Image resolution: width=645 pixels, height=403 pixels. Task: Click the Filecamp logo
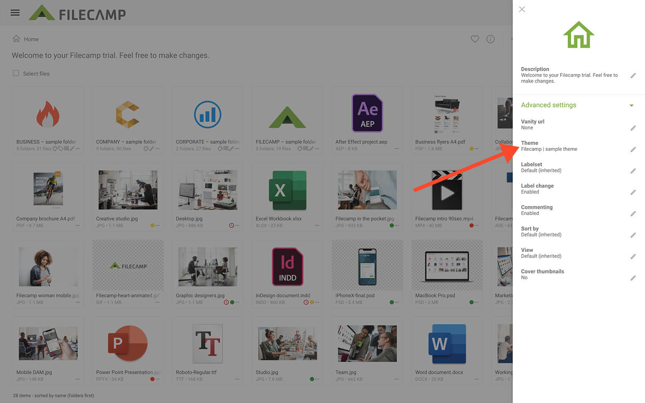pyautogui.click(x=78, y=13)
